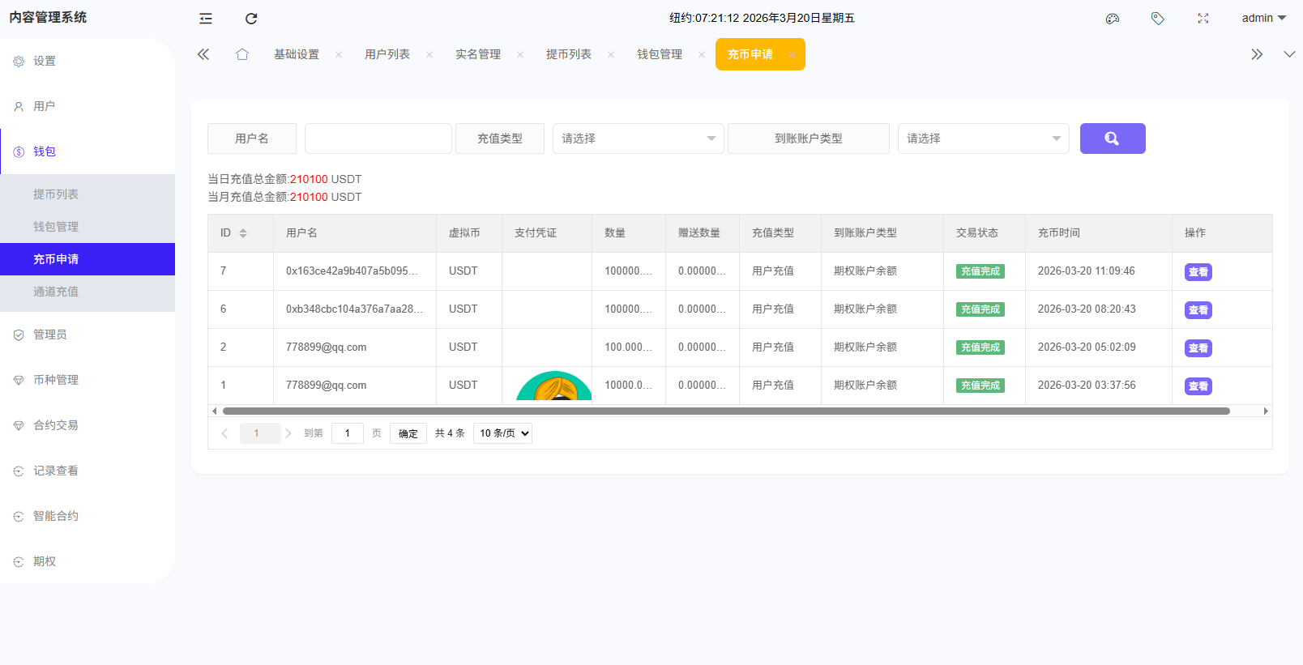The image size is (1303, 665).
Task: Click the 确定 pagination button
Action: [408, 433]
